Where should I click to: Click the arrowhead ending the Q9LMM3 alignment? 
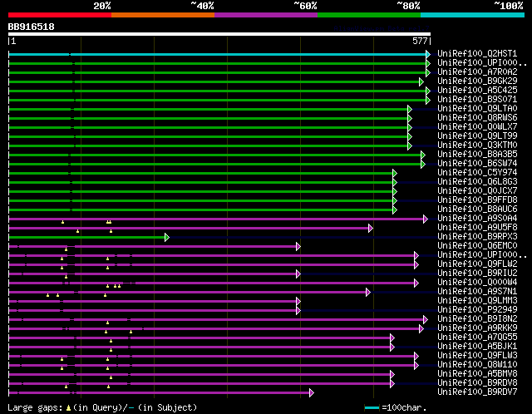[298, 301]
